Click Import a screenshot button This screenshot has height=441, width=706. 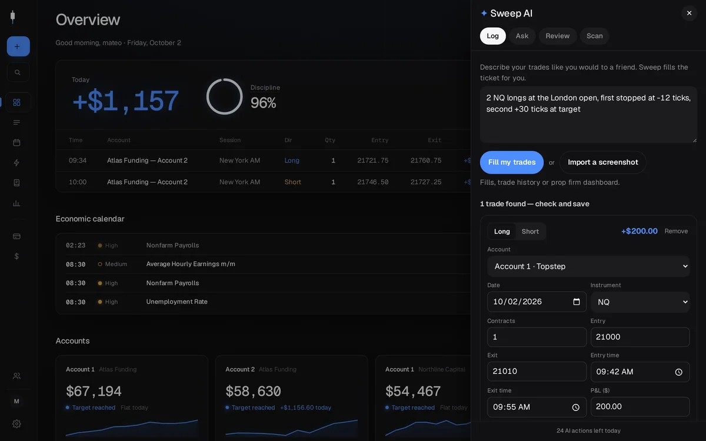[603, 162]
